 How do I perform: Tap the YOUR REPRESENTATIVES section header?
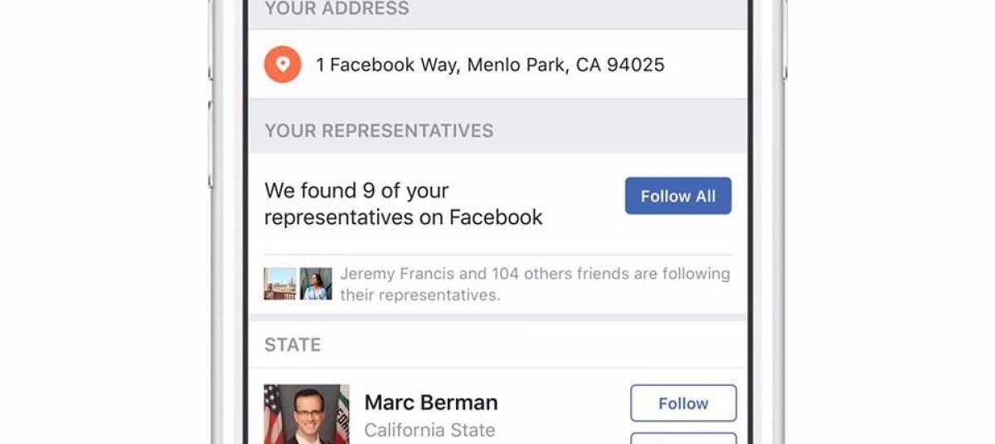pyautogui.click(x=379, y=131)
